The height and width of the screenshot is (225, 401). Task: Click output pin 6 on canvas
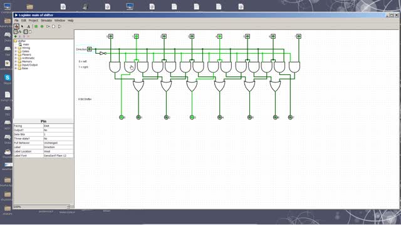point(275,117)
